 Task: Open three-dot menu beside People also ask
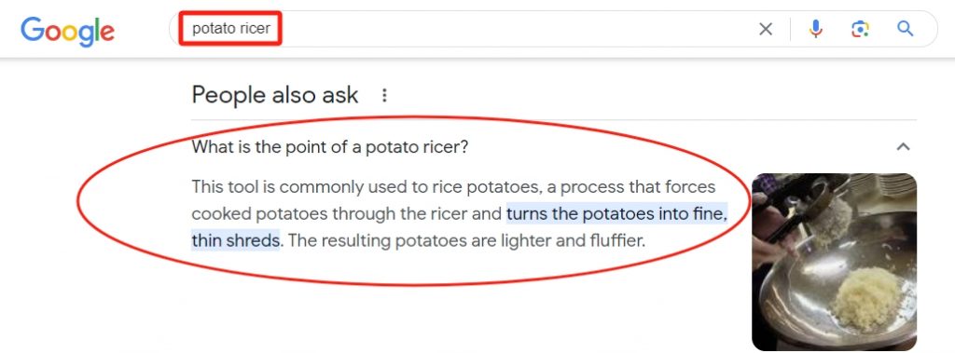[384, 95]
